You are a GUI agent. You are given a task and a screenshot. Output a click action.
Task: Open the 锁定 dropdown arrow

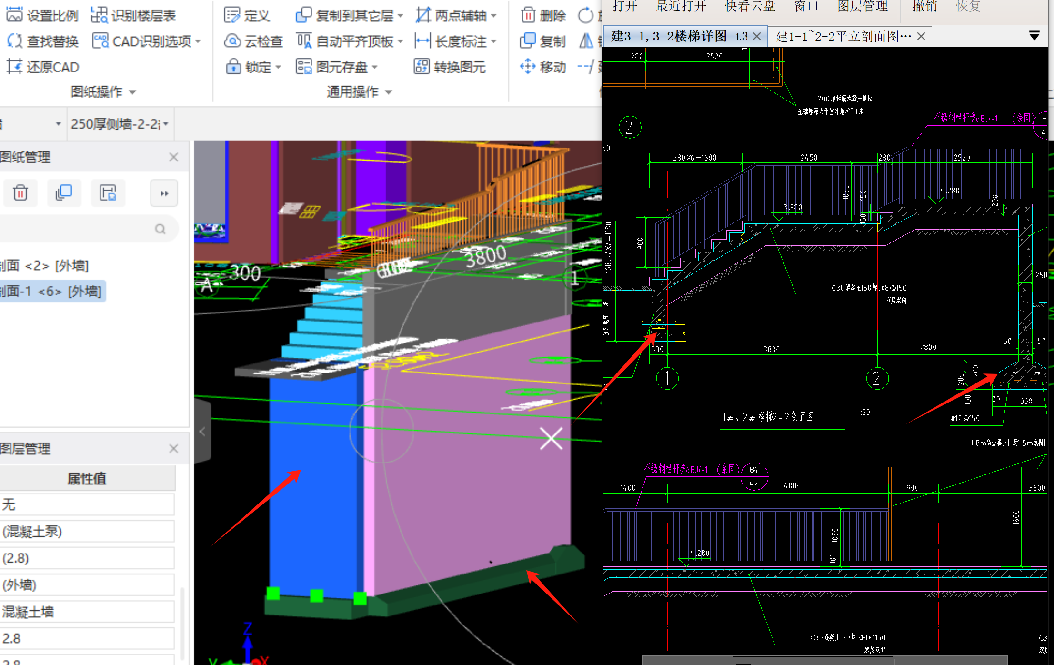click(x=278, y=68)
